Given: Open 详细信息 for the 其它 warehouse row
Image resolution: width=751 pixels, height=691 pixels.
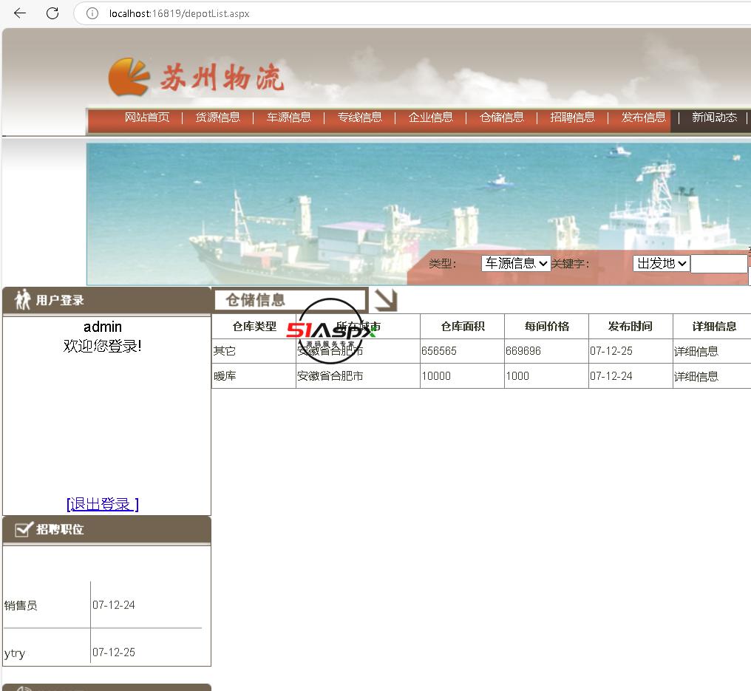Looking at the screenshot, I should coord(696,351).
